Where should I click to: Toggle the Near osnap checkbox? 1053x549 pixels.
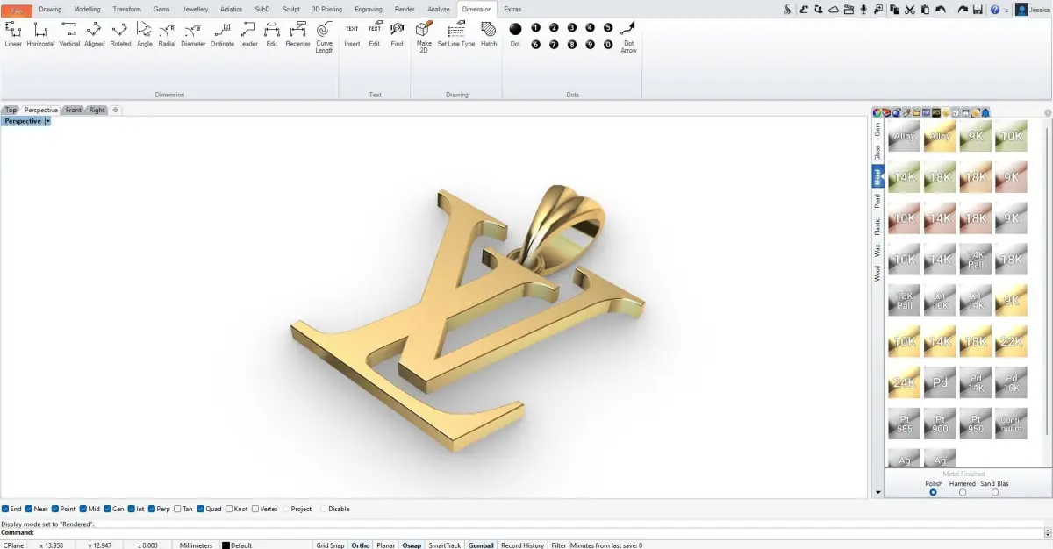pyautogui.click(x=29, y=509)
